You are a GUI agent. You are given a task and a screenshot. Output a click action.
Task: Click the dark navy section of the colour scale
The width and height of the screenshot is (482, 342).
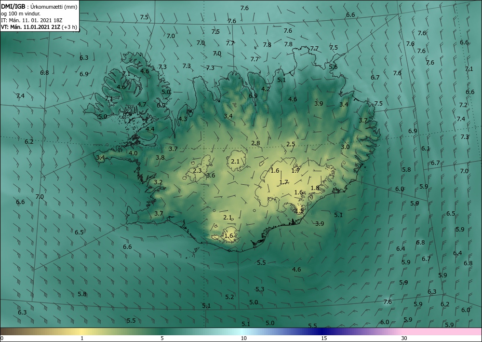pyautogui.click(x=323, y=331)
